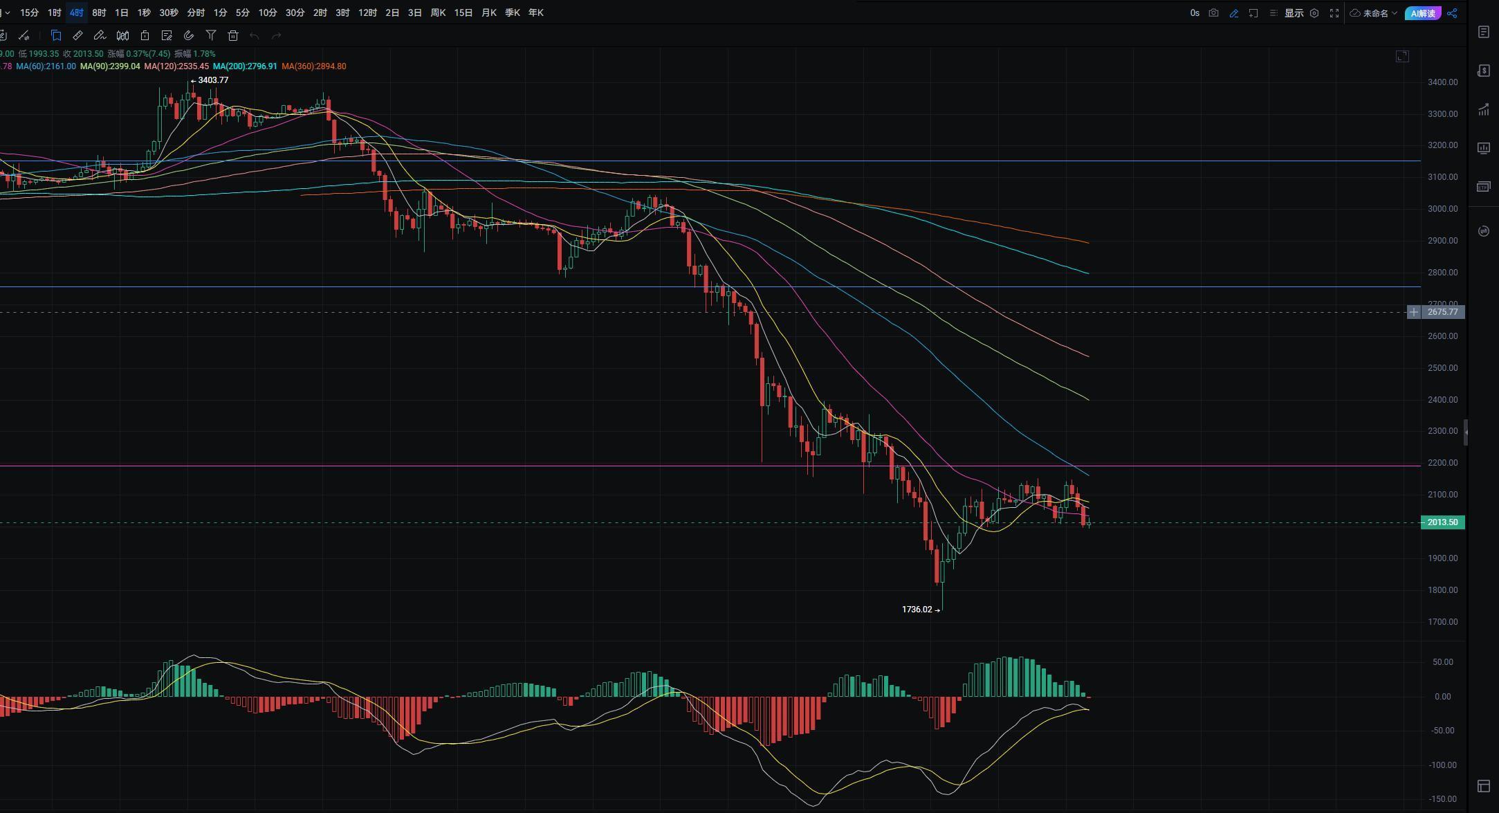
Task: Click the hexagon settings icon
Action: [1314, 13]
